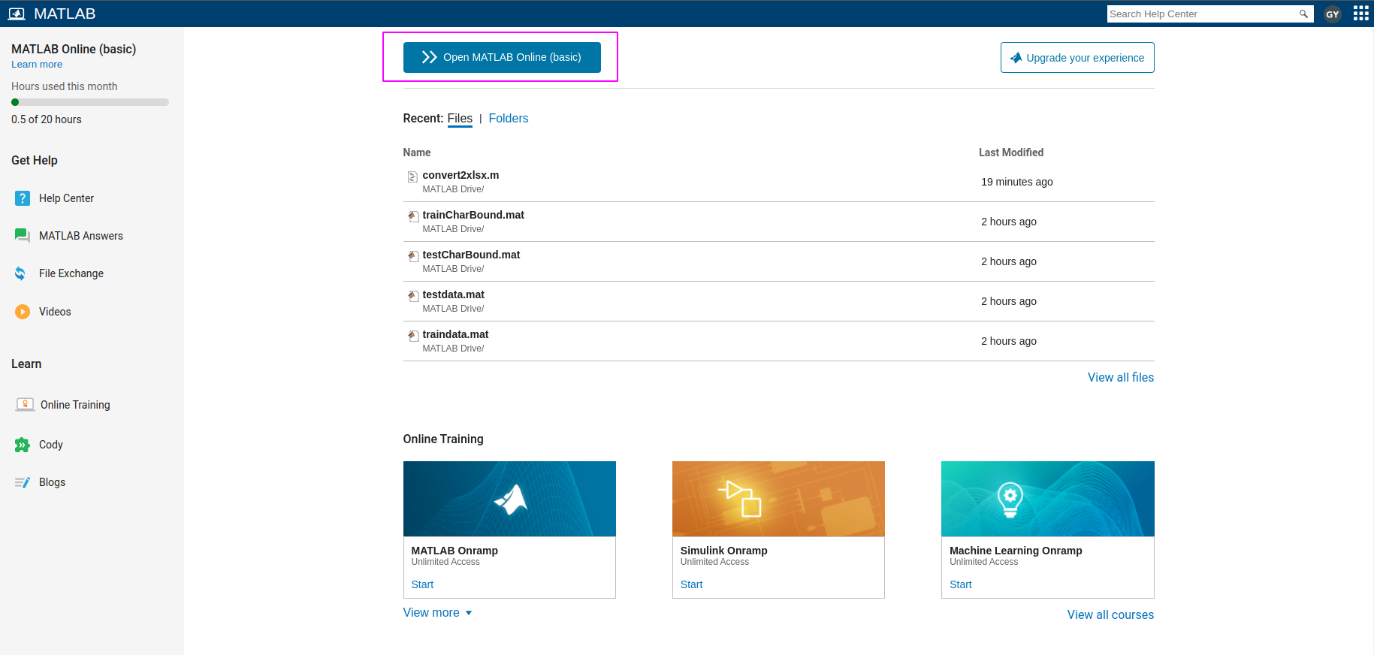Click the Videos play icon
The height and width of the screenshot is (655, 1374).
point(23,312)
